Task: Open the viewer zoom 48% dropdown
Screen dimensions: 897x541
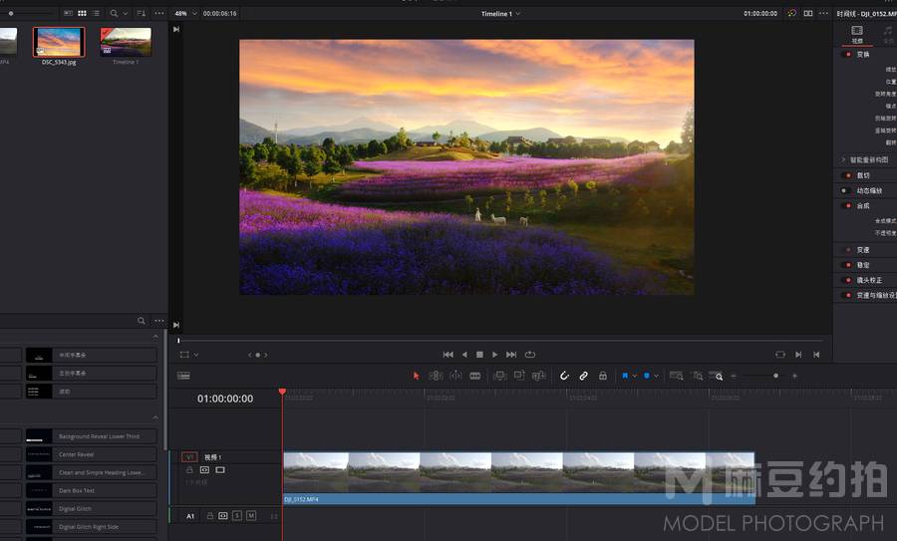Action: [194, 13]
